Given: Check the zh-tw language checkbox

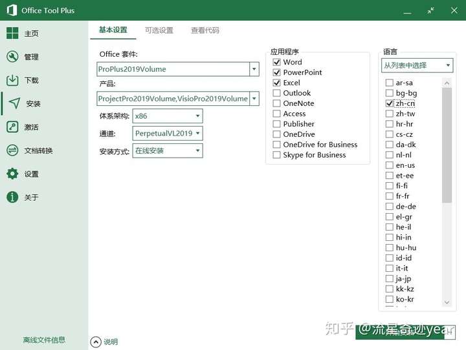Looking at the screenshot, I should pyautogui.click(x=390, y=114).
